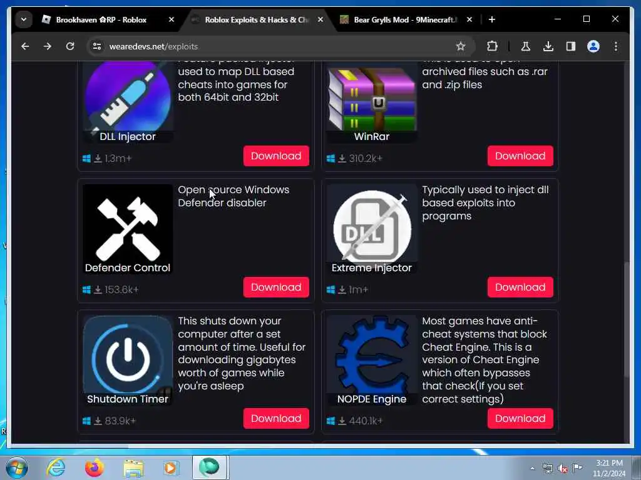
Task: Click the Windows icon on Extreme Injector card
Action: [x=331, y=290]
